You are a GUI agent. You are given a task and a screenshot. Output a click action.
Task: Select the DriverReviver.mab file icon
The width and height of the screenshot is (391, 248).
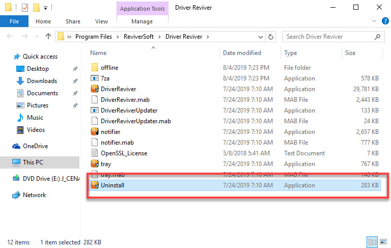(x=95, y=99)
